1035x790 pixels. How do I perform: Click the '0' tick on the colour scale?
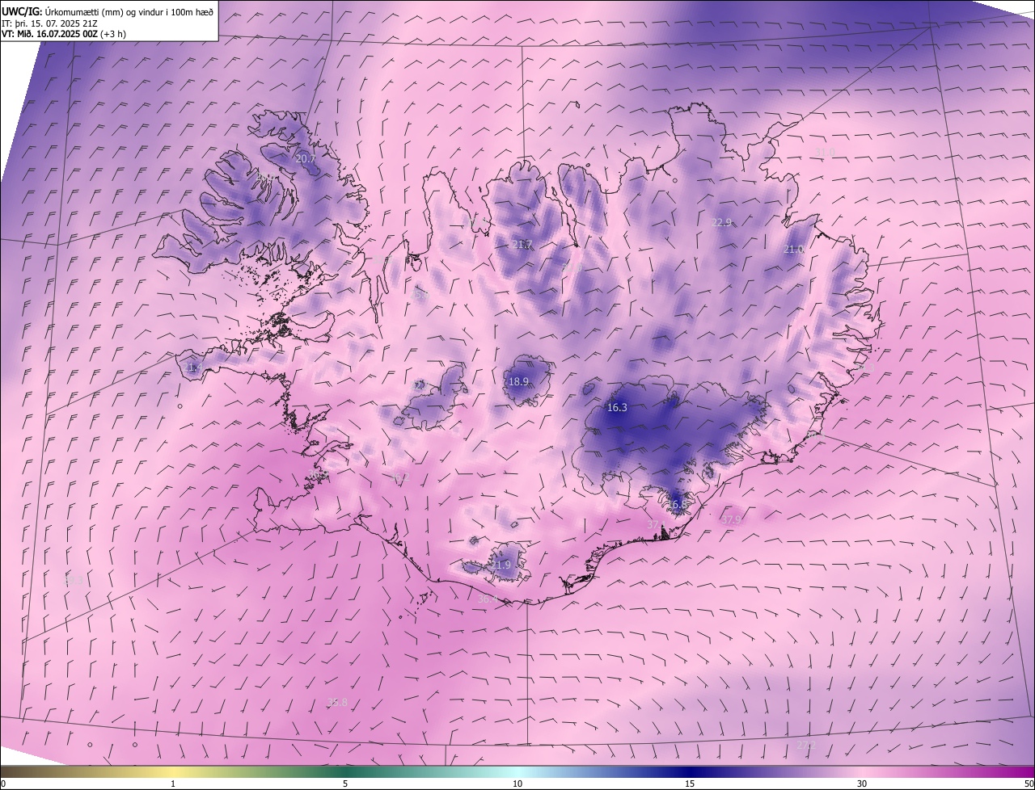pyautogui.click(x=3, y=784)
